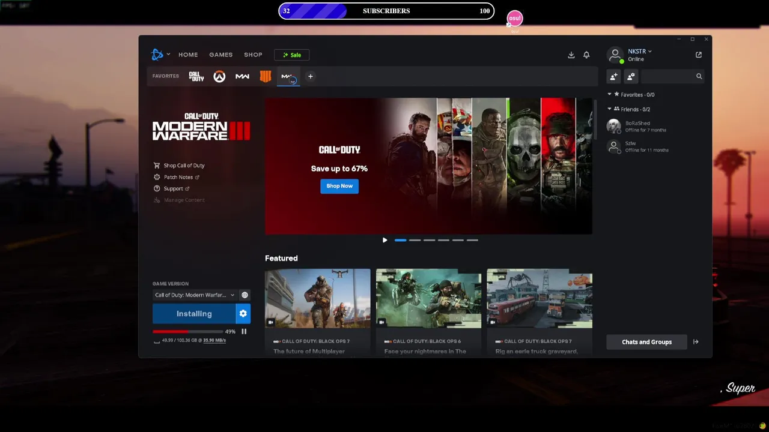Click the Call of Duty banner image
This screenshot has height=432, width=769.
[428, 166]
